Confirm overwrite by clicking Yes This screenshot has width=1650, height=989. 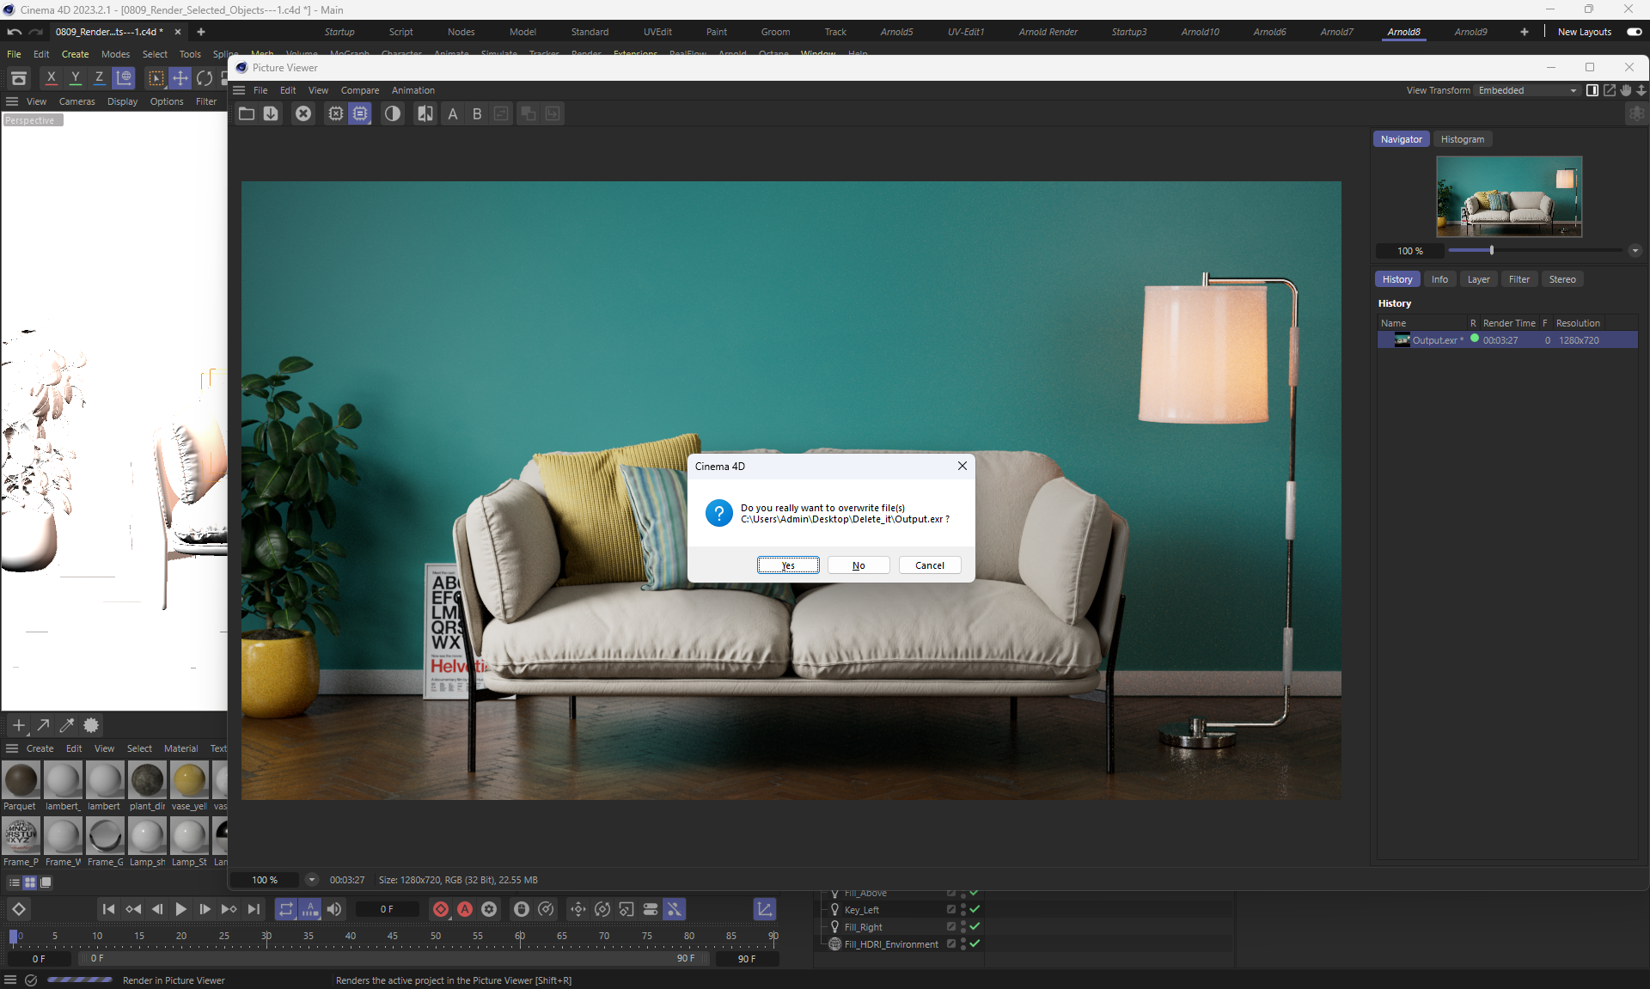(788, 565)
